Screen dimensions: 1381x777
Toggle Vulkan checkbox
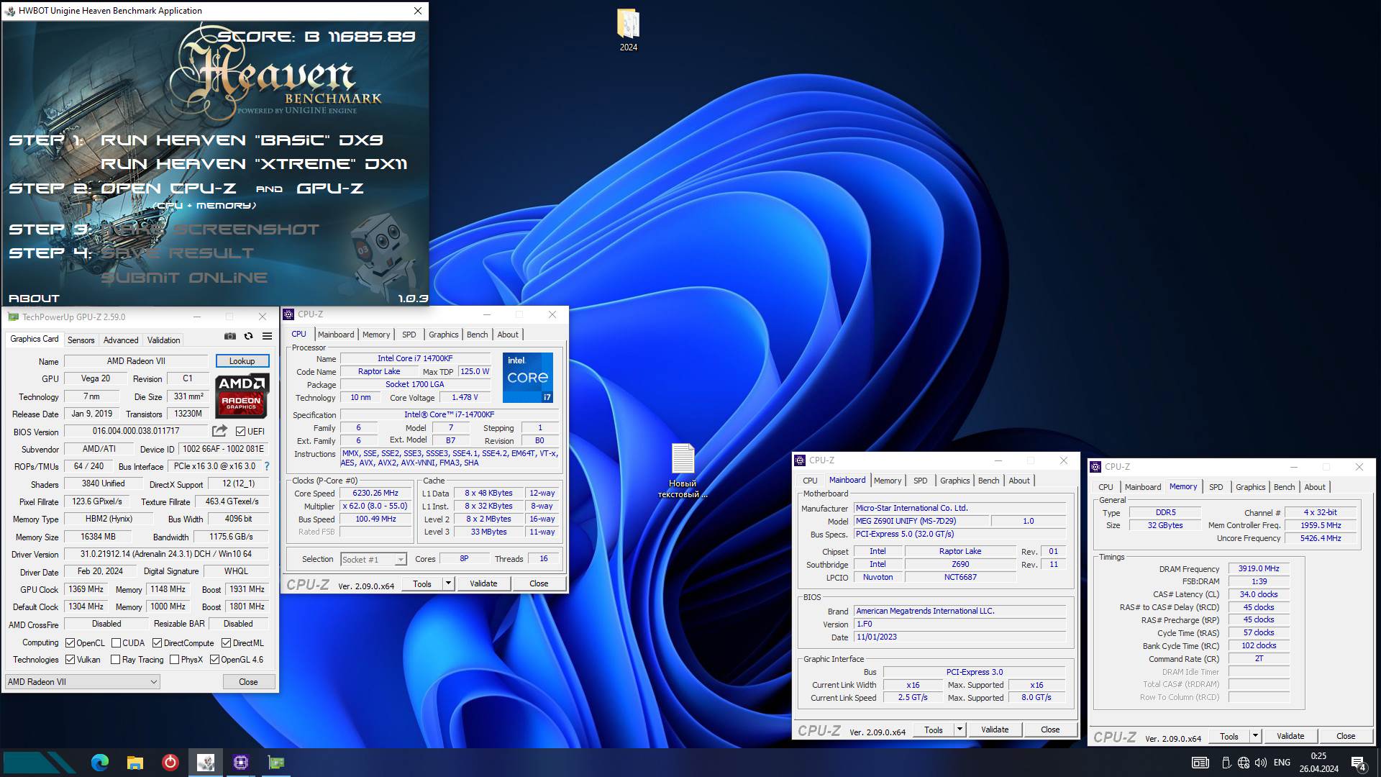(x=70, y=660)
